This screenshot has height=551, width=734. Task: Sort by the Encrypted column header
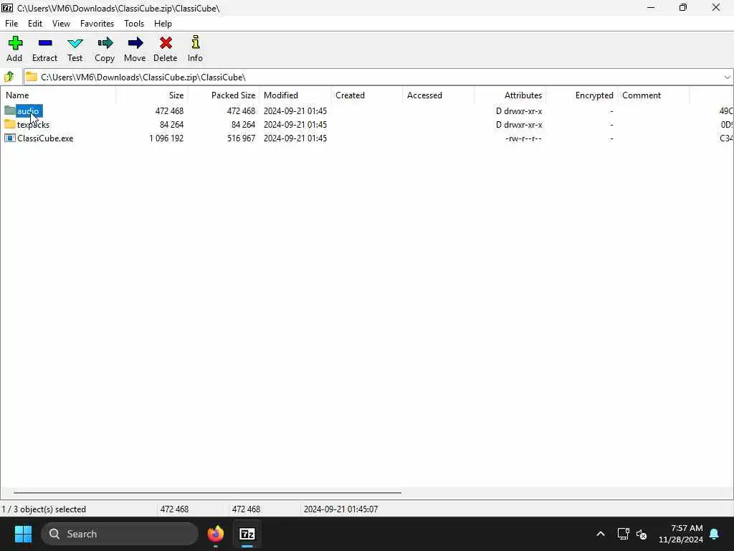582,95
